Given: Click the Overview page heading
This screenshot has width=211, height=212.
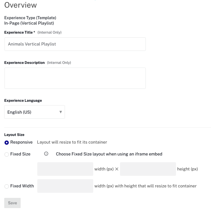Looking at the screenshot, I should tap(21, 5).
